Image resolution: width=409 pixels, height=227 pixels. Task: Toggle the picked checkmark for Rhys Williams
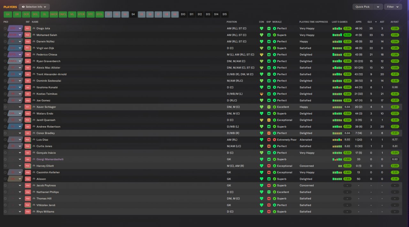point(5,211)
